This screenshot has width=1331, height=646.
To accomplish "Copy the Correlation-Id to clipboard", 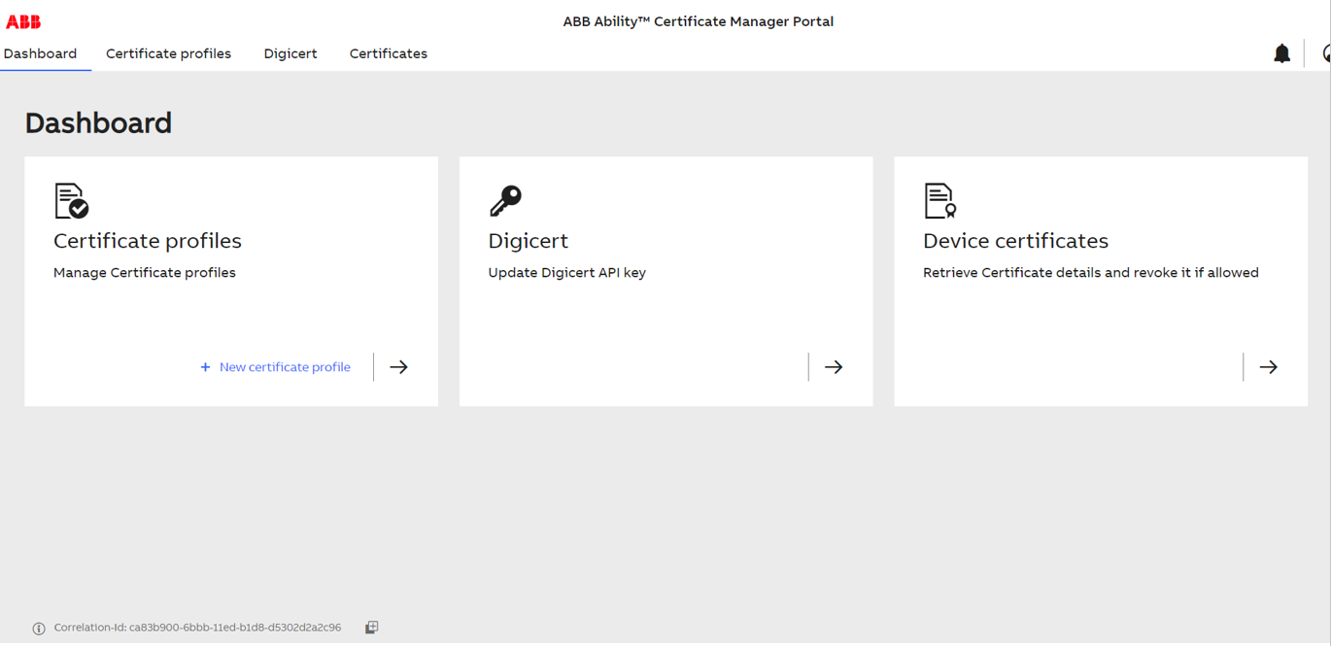I will 371,628.
